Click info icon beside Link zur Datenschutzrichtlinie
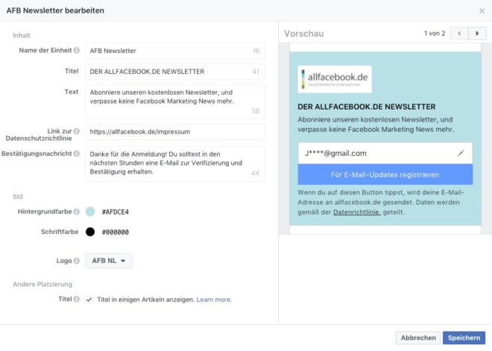The height and width of the screenshot is (351, 492). click(77, 131)
